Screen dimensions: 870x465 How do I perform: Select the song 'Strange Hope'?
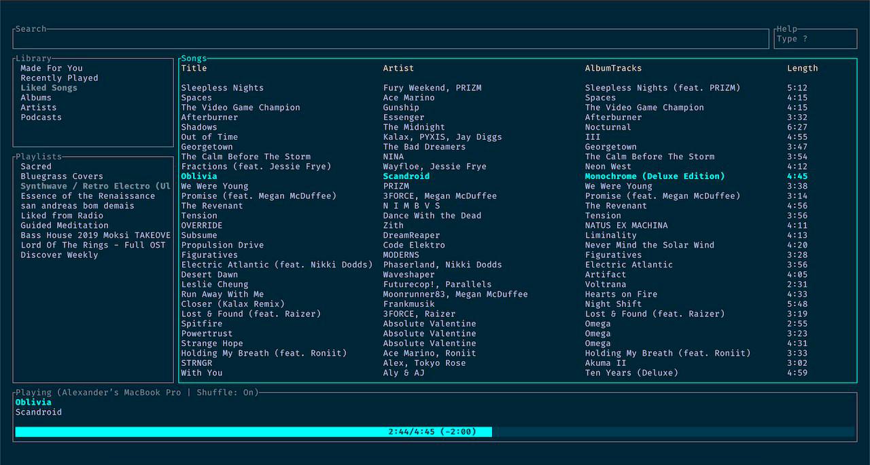click(x=212, y=343)
